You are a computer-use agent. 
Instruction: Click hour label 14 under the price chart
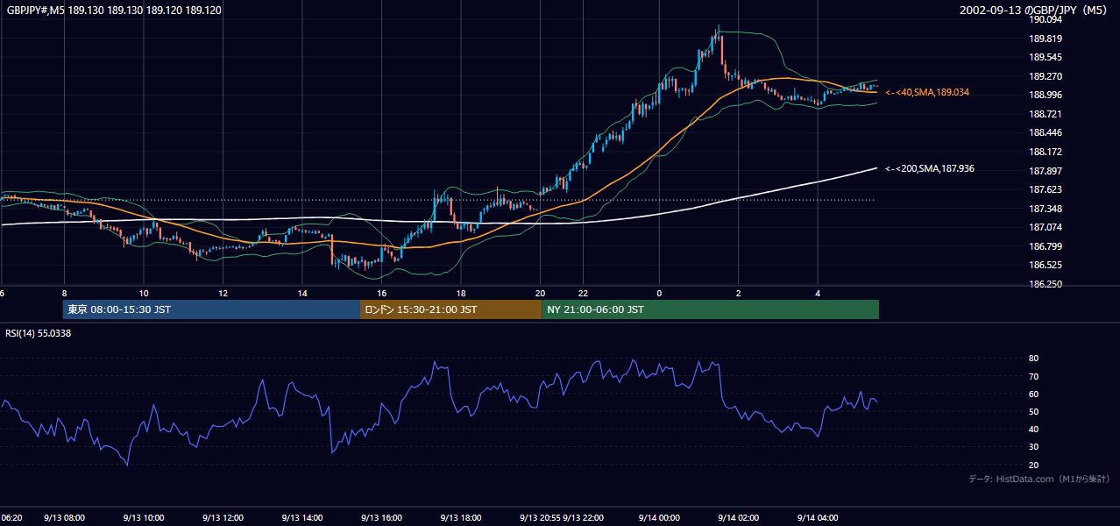[302, 294]
